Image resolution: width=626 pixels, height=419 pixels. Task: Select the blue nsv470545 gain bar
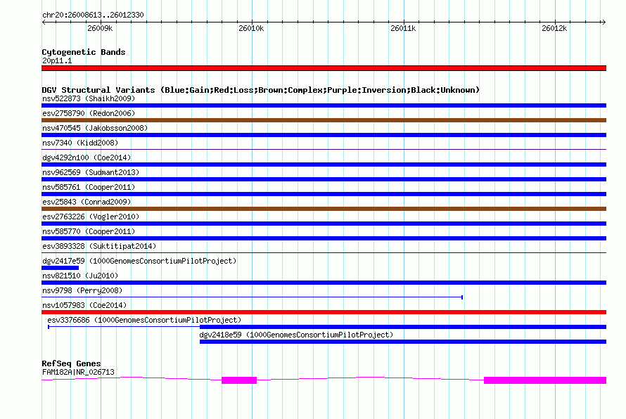pos(324,135)
